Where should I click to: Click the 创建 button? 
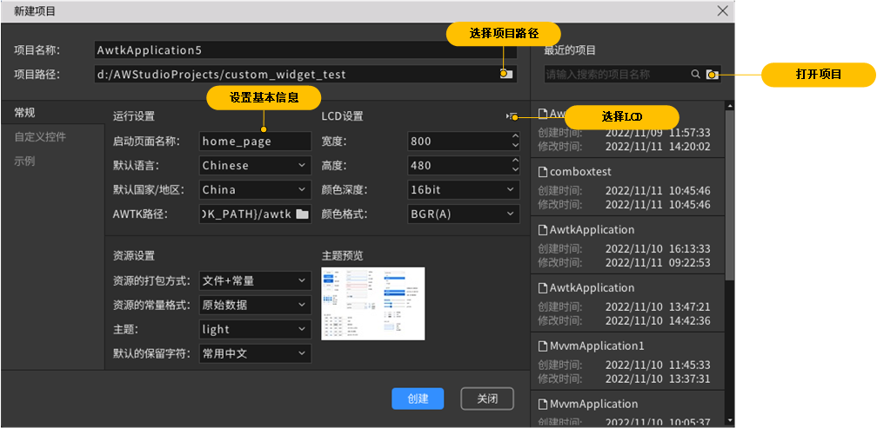point(418,398)
